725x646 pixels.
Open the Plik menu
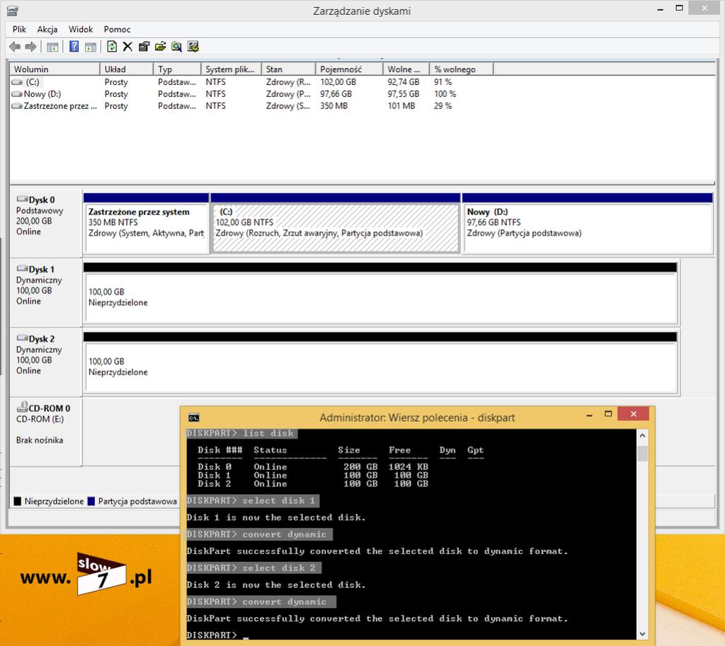pos(19,29)
